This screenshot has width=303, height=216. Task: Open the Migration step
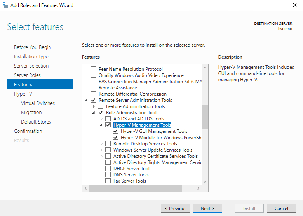click(x=31, y=112)
